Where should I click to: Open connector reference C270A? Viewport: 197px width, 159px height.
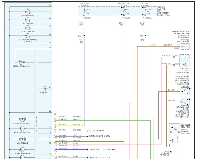point(149,18)
